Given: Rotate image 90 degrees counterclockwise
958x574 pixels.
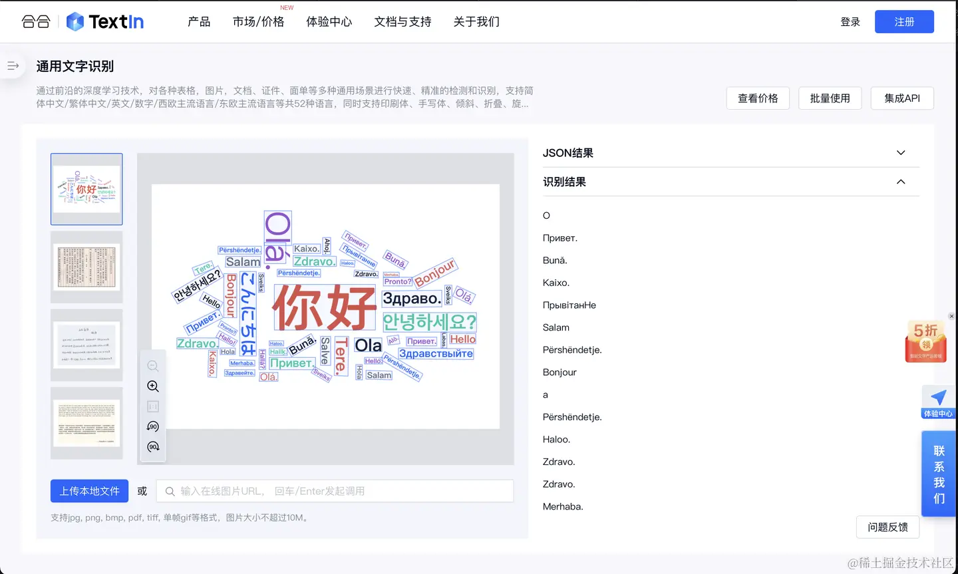Looking at the screenshot, I should pyautogui.click(x=153, y=426).
